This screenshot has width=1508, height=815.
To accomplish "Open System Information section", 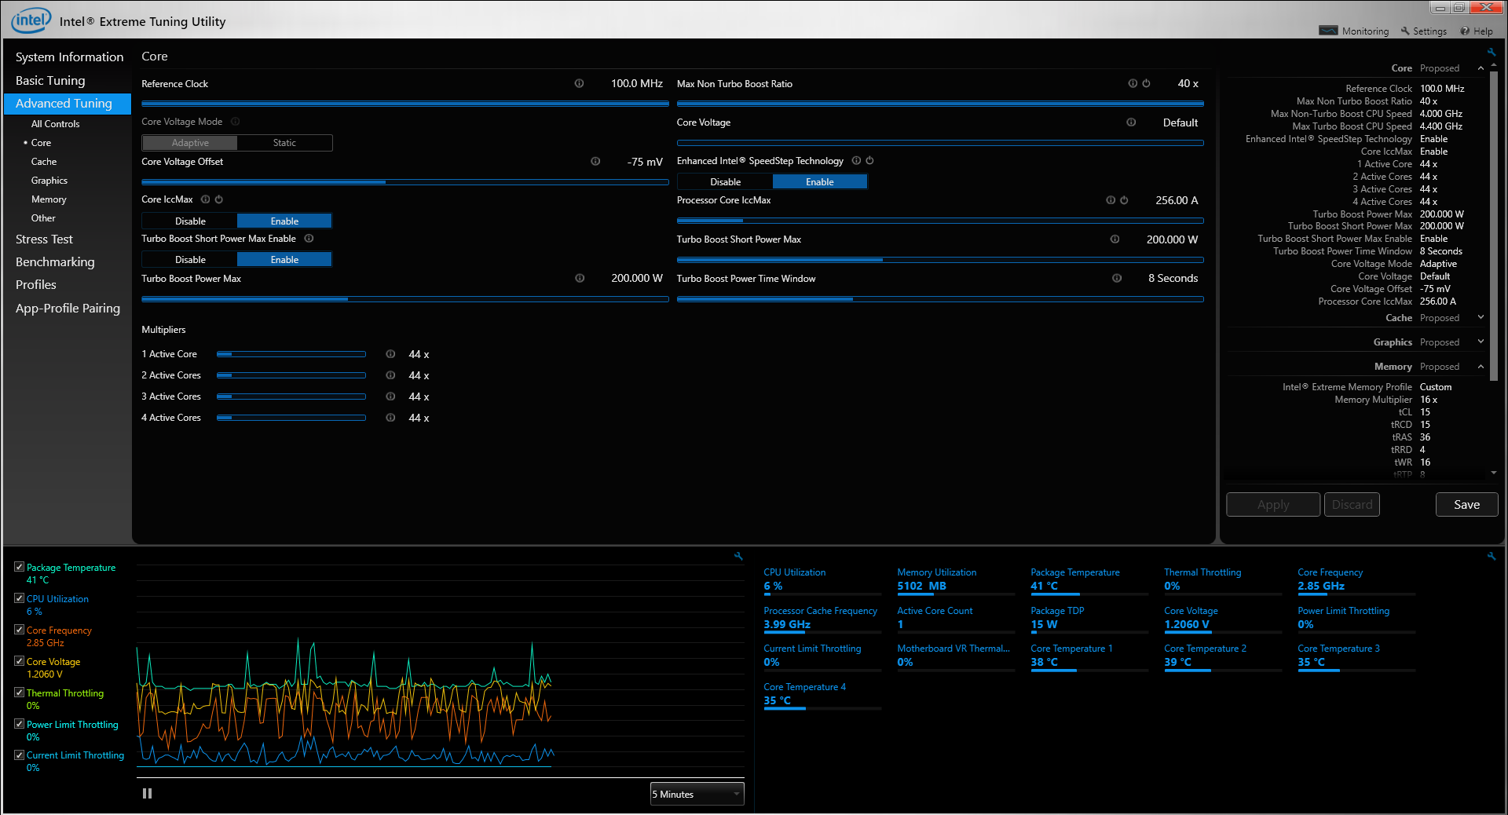I will (69, 57).
